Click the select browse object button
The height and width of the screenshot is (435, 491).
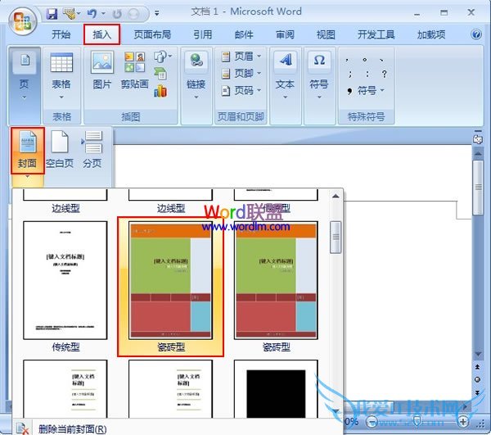pos(478,379)
